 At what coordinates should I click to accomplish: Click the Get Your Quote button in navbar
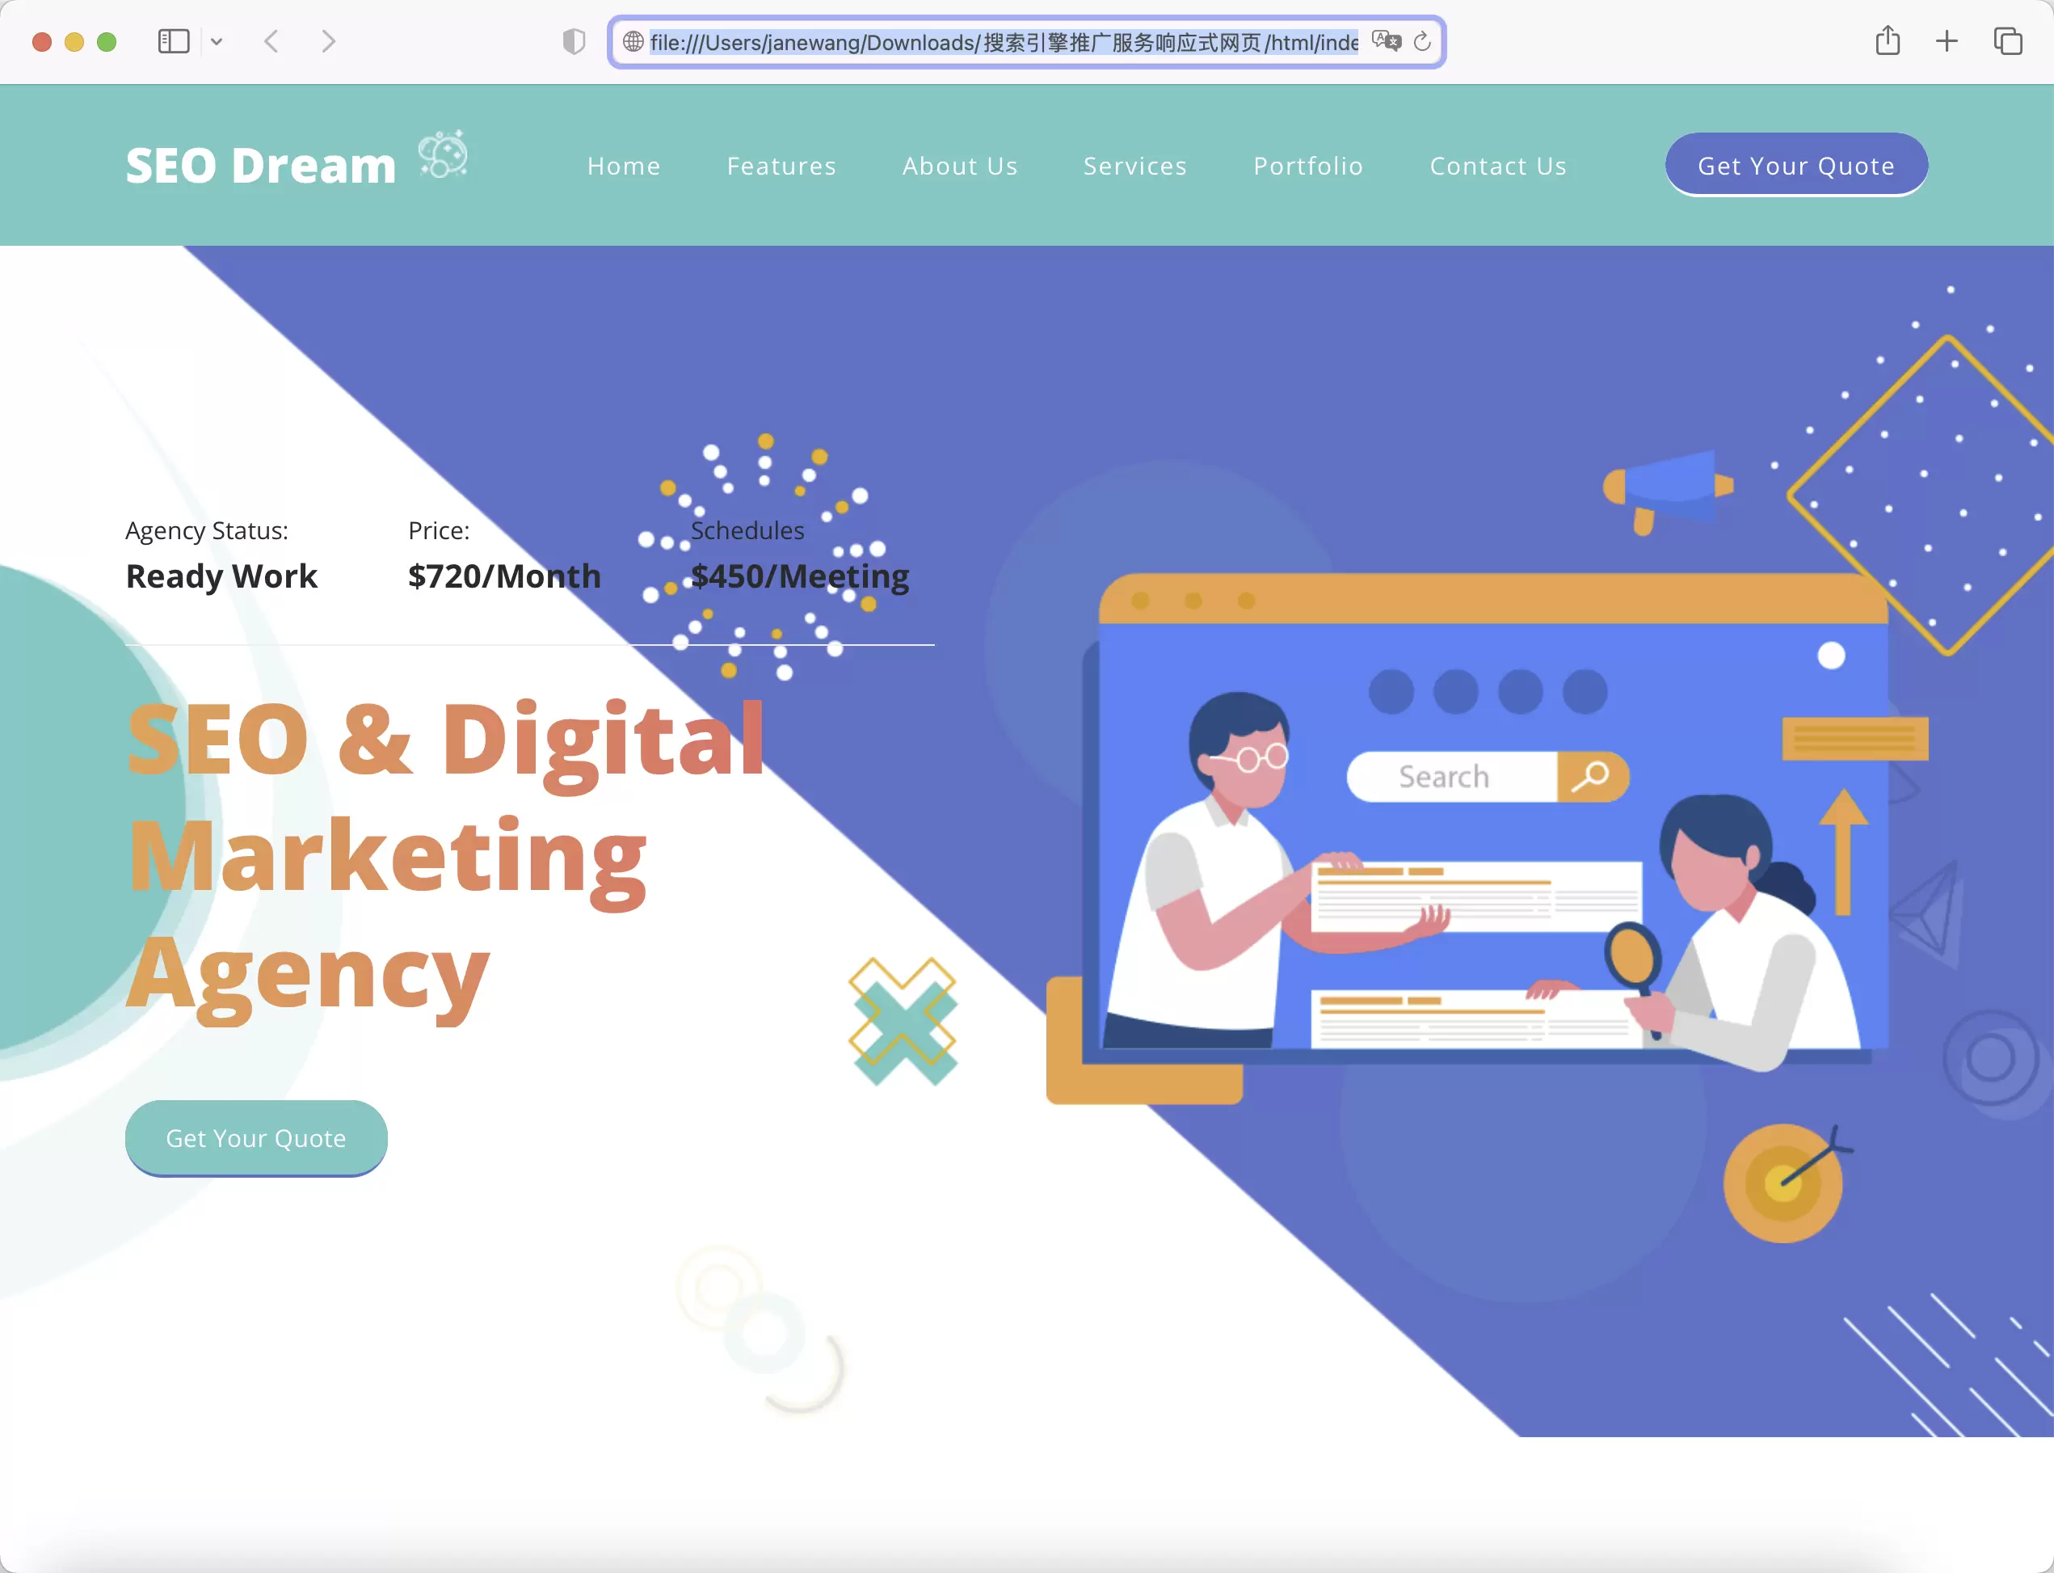click(1796, 165)
